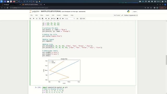
Task: Open the system applications menu
Action: [1, 2]
